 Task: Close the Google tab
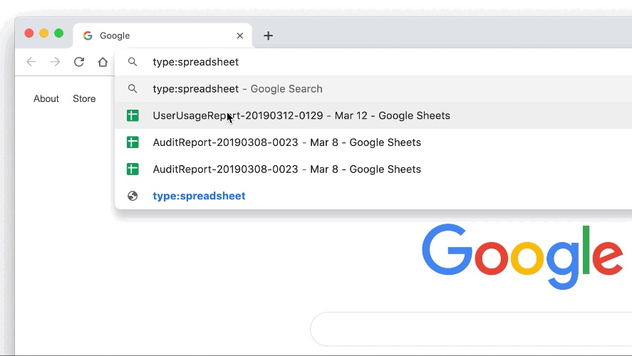240,36
